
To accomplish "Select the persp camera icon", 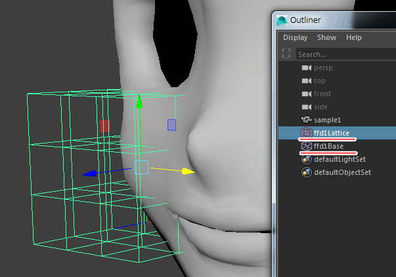I will 306,67.
